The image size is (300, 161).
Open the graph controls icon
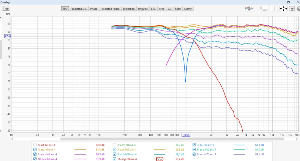point(291,9)
